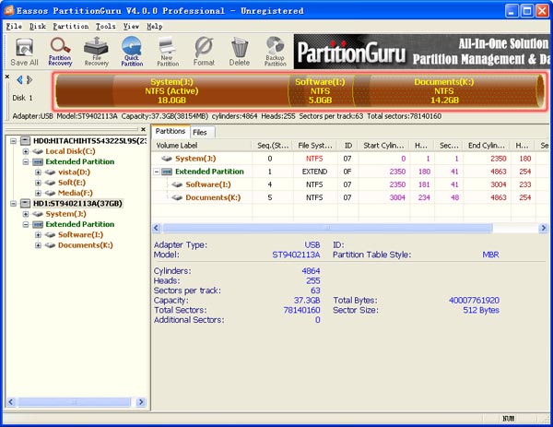
Task: Collapse the HD0 HITACHI disk node
Action: click(x=14, y=141)
